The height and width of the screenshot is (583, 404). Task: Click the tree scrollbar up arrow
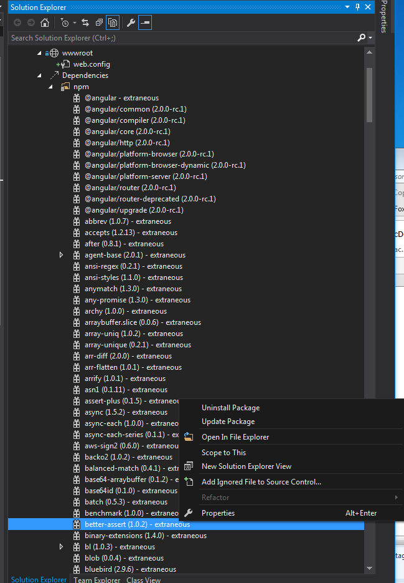pyautogui.click(x=370, y=52)
